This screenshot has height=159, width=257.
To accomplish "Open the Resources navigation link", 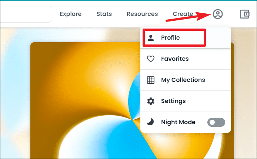I will pyautogui.click(x=142, y=14).
